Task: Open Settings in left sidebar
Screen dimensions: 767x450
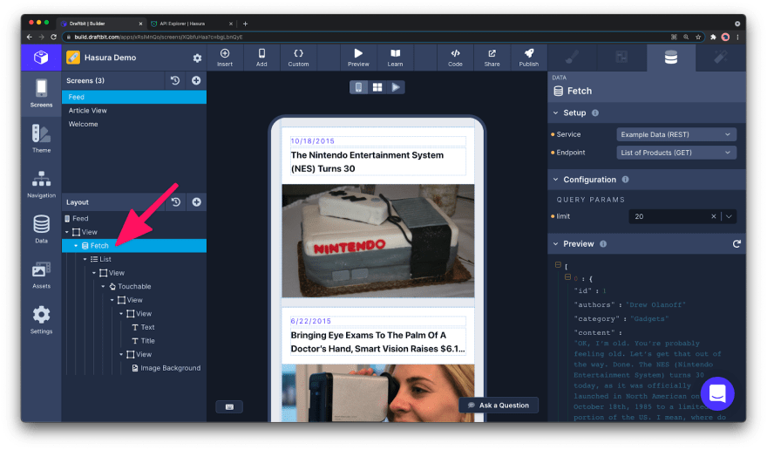Action: [41, 320]
